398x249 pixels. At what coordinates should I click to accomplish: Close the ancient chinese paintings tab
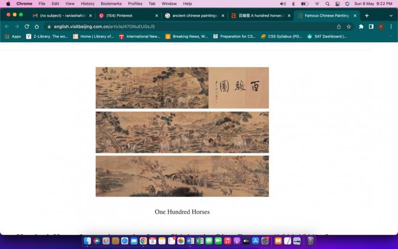(x=223, y=16)
